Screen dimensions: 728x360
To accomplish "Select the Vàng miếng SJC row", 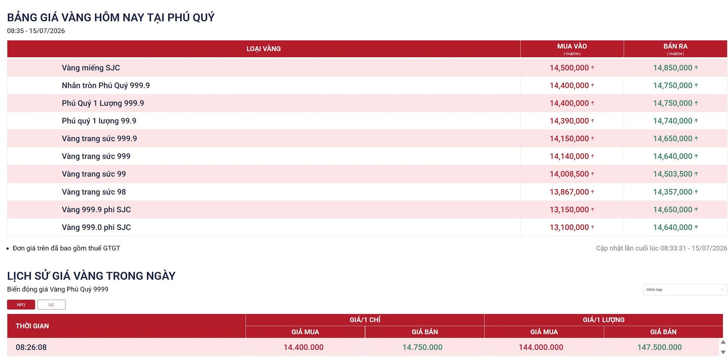I will point(367,68).
